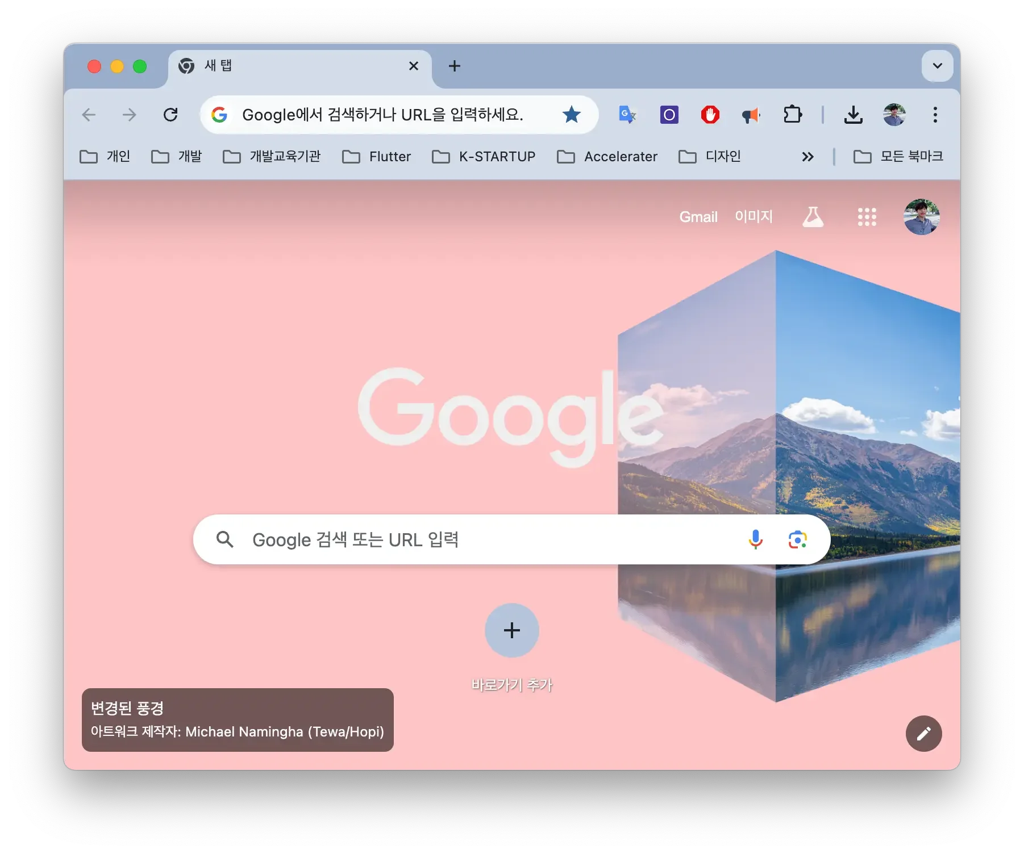This screenshot has height=854, width=1024.
Task: Open the Google Translate extension
Action: click(x=627, y=115)
